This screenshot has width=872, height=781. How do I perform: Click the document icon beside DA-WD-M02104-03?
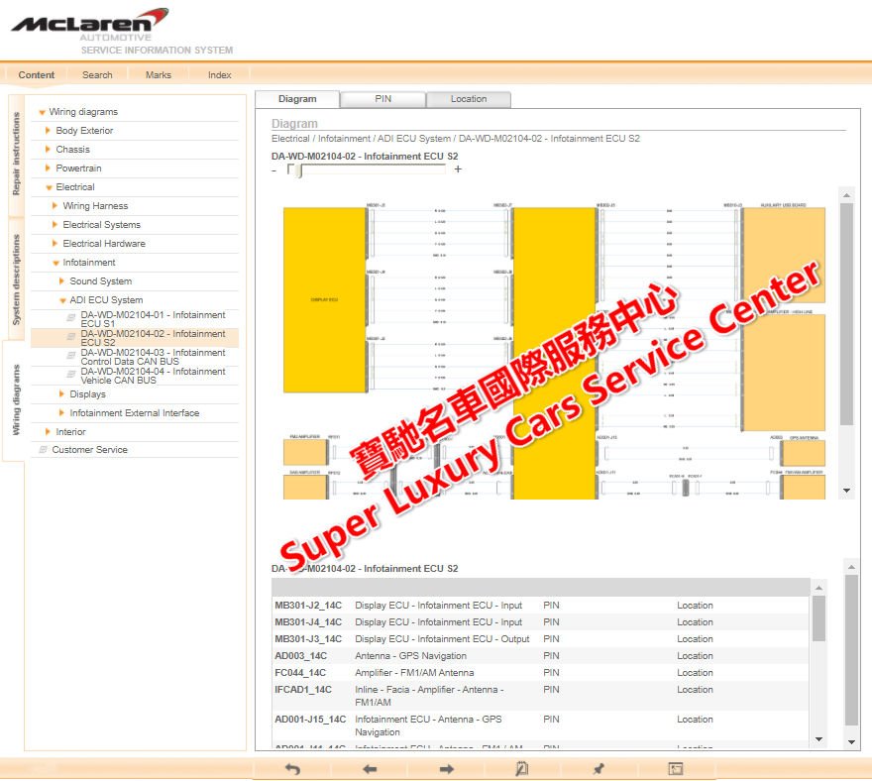click(x=71, y=356)
